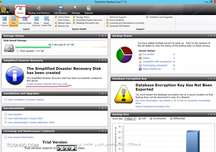The image size is (216, 152).
Task: Maximize the Database Encryption Key panel
Action: coord(211,79)
